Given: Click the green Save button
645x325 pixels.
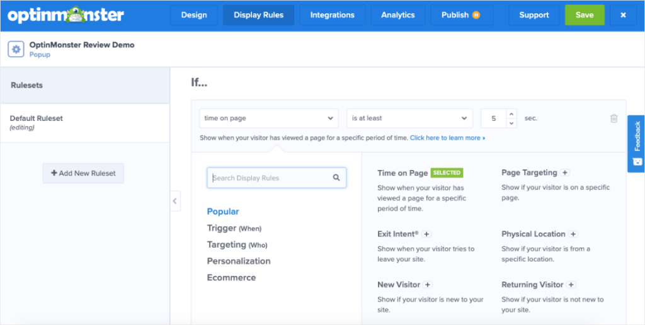Looking at the screenshot, I should point(585,15).
